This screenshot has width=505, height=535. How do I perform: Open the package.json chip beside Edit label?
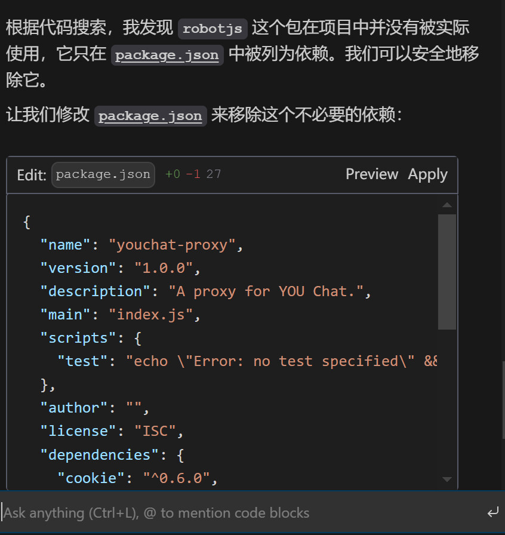click(103, 174)
